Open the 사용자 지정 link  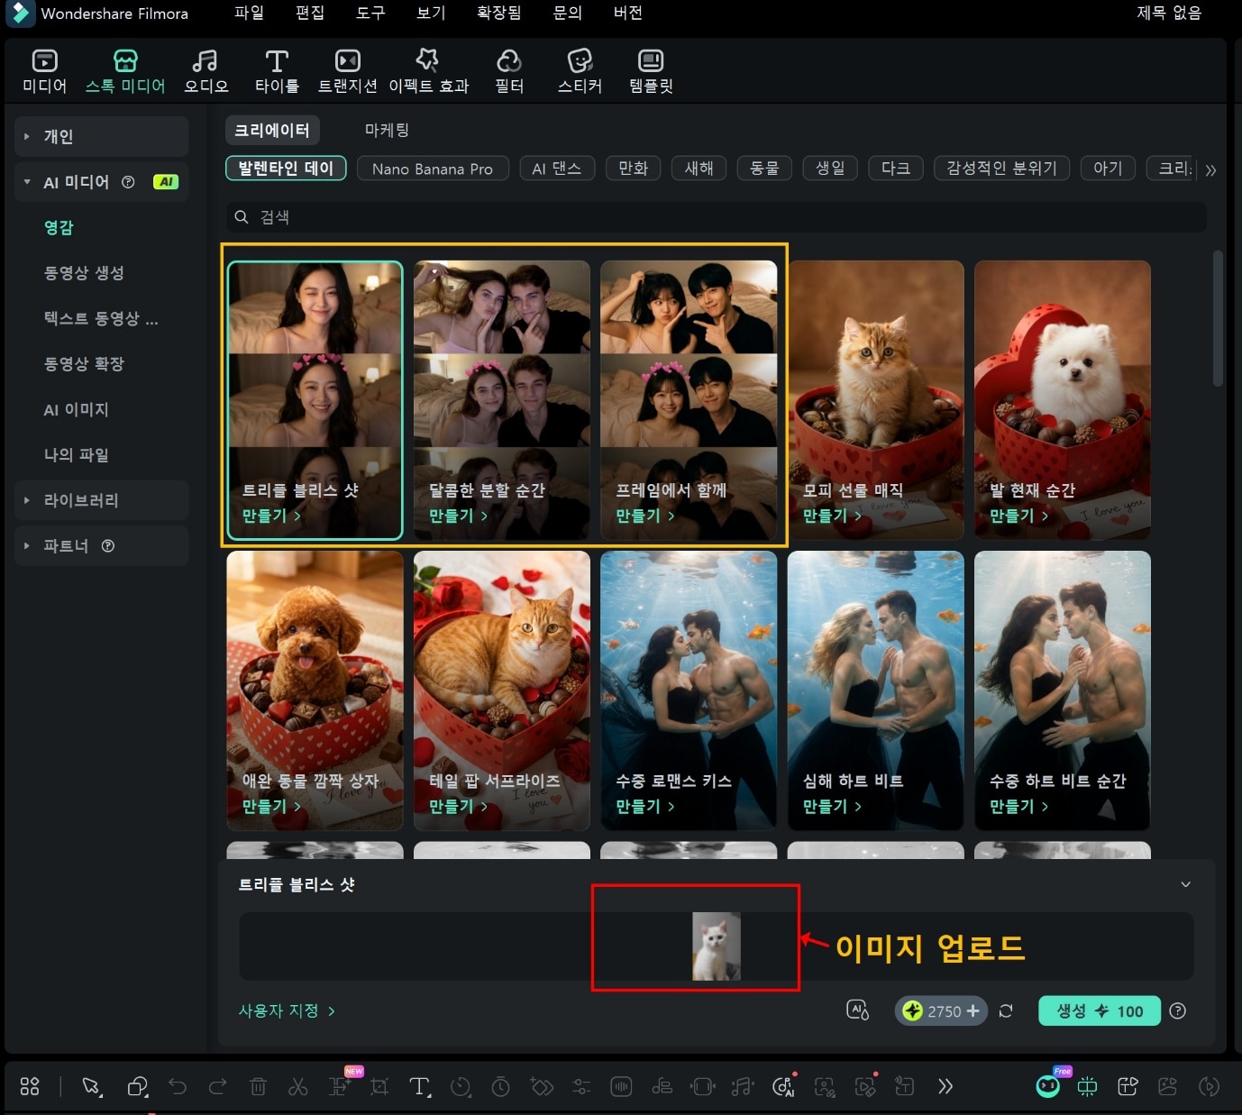tap(286, 1011)
